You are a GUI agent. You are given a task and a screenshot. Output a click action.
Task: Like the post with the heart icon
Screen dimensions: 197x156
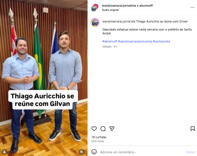(x=94, y=129)
